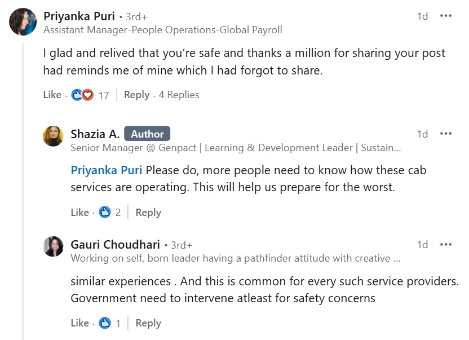The width and height of the screenshot is (469, 340).
Task: Reply to Gauri Choudhari's comment
Action: click(x=148, y=323)
